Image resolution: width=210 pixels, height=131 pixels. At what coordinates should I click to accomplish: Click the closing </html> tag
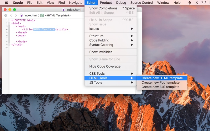click(x=17, y=45)
